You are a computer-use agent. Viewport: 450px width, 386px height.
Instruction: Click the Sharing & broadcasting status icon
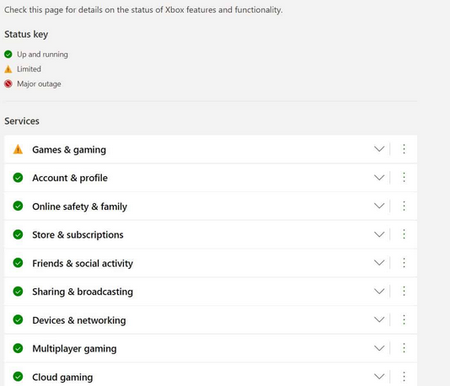coord(18,291)
